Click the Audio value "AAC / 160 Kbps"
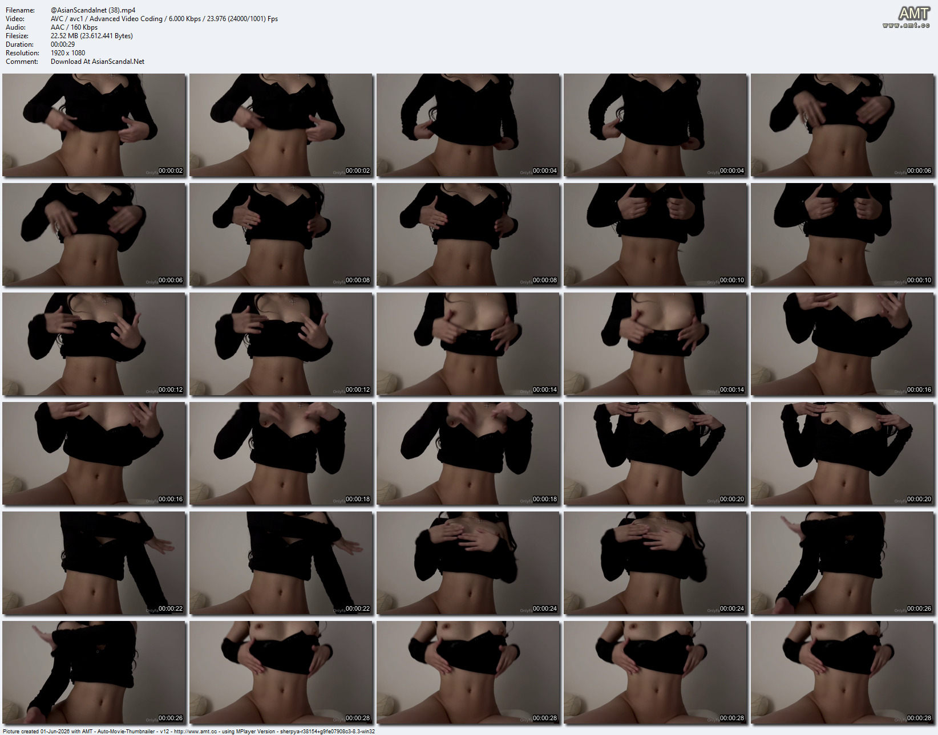 [74, 27]
